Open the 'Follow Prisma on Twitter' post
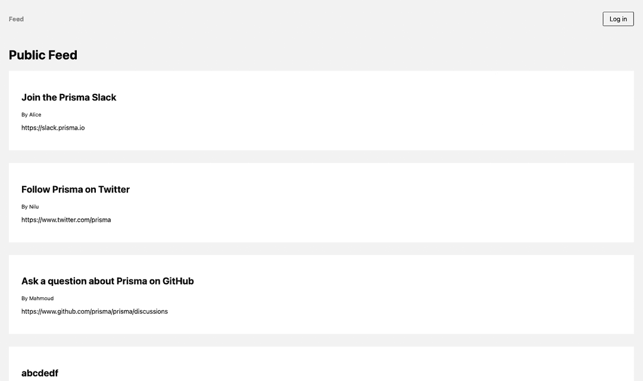 (75, 189)
